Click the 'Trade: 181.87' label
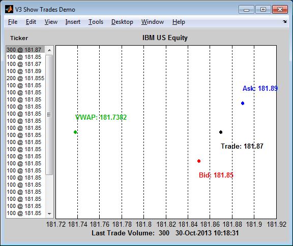The height and width of the screenshot is (246, 293). pos(242,146)
